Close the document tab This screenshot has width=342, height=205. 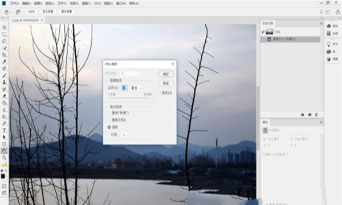point(42,20)
